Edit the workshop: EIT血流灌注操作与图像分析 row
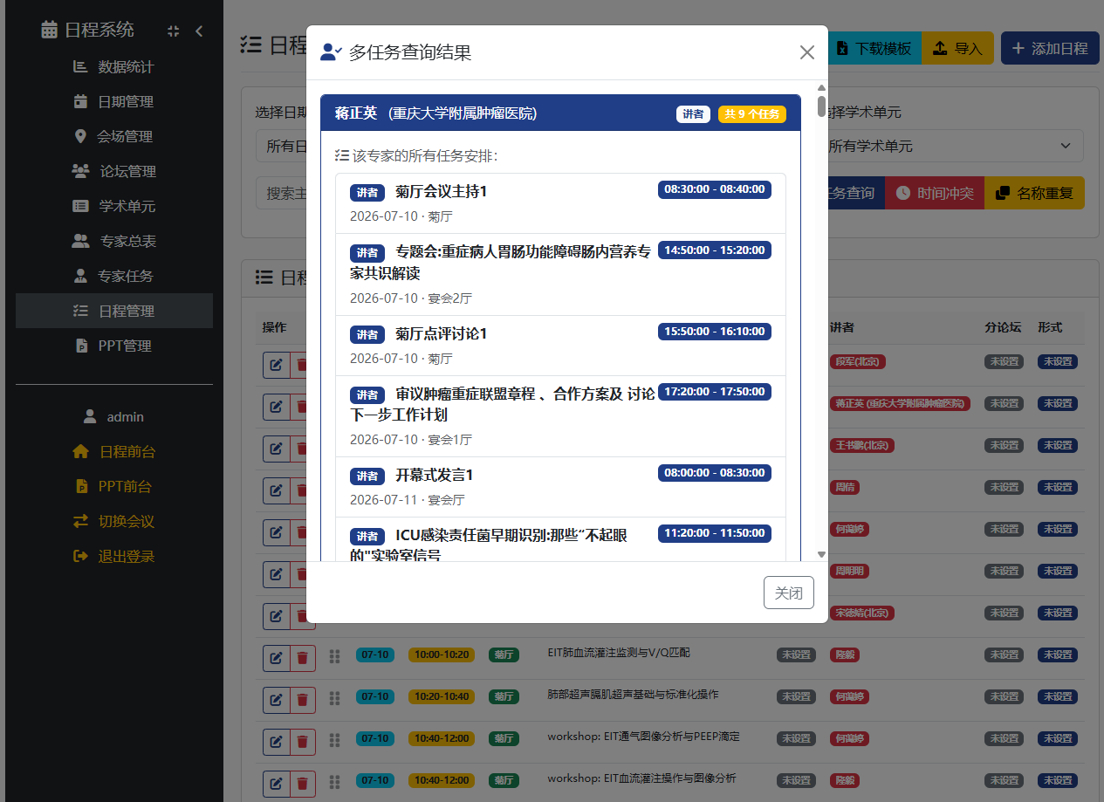 (x=276, y=784)
